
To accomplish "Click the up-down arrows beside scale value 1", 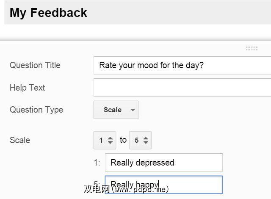I will pyautogui.click(x=110, y=140).
